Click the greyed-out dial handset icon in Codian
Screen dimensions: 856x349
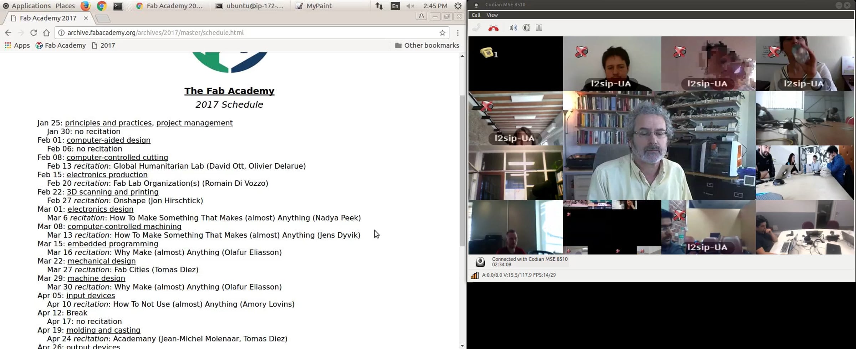click(x=476, y=28)
